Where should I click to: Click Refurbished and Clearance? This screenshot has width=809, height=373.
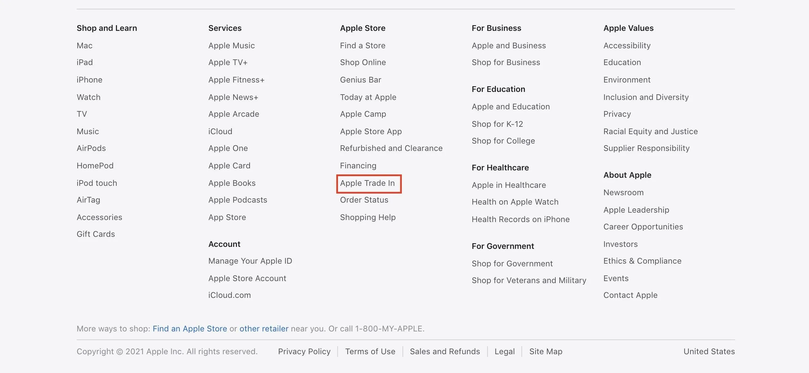(x=391, y=148)
